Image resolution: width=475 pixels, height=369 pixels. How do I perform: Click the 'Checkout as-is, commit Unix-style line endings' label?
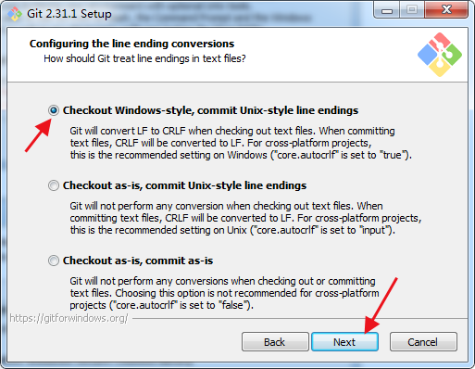tap(184, 185)
